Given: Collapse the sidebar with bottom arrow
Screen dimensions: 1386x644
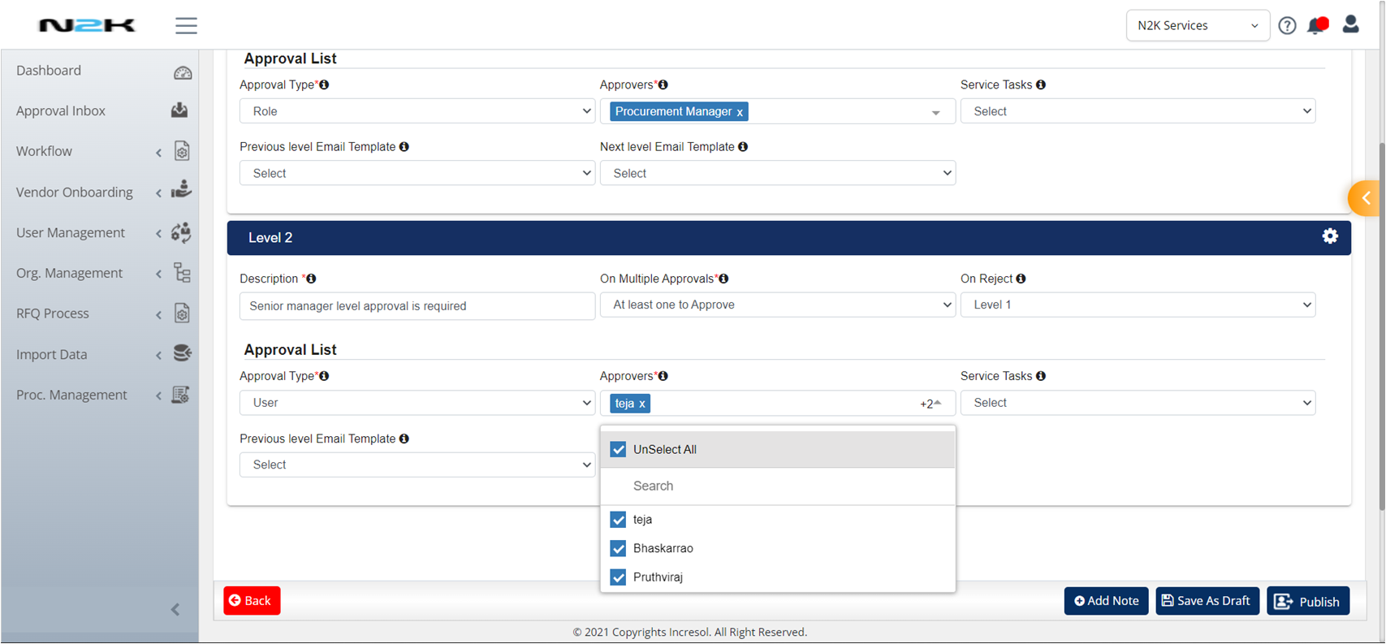Looking at the screenshot, I should click(175, 609).
